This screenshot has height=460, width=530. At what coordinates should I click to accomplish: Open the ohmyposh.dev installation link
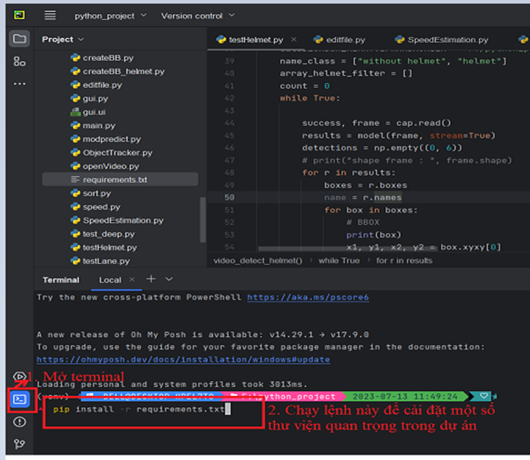pos(183,359)
